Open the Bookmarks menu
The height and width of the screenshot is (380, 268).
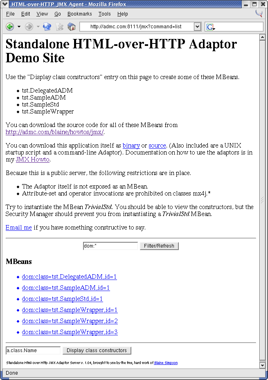(x=79, y=14)
